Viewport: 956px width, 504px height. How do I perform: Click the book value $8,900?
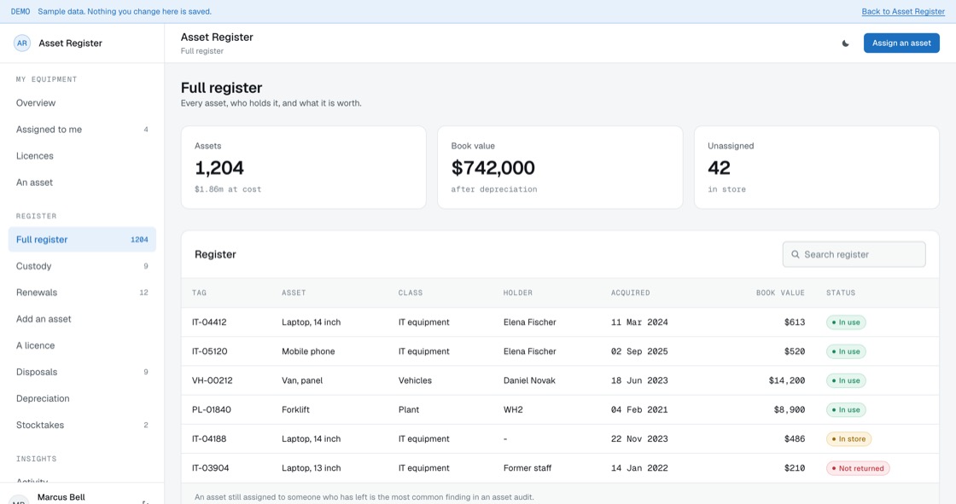(x=789, y=409)
